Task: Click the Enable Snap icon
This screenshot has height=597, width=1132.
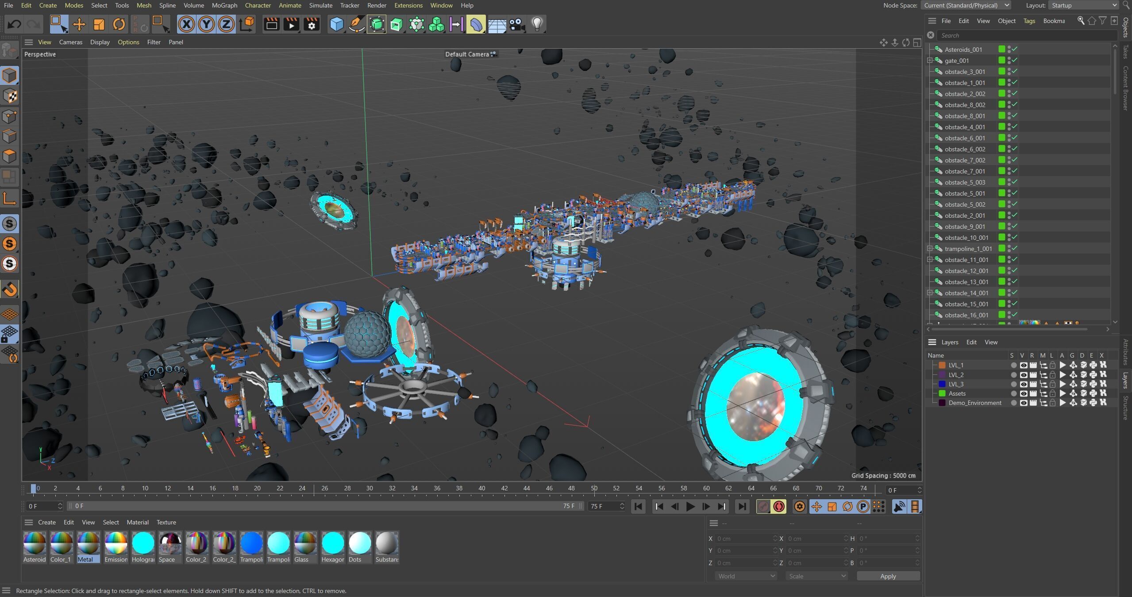Action: (x=10, y=289)
